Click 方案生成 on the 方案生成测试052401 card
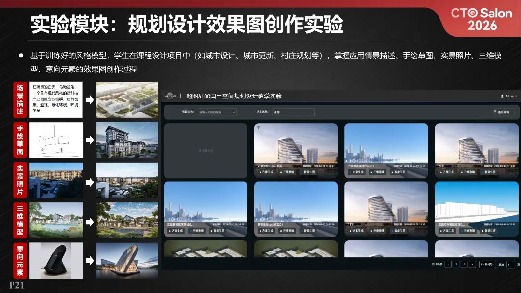 point(356,172)
